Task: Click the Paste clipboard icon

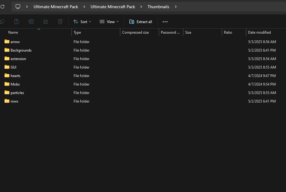Action: tap(17, 22)
